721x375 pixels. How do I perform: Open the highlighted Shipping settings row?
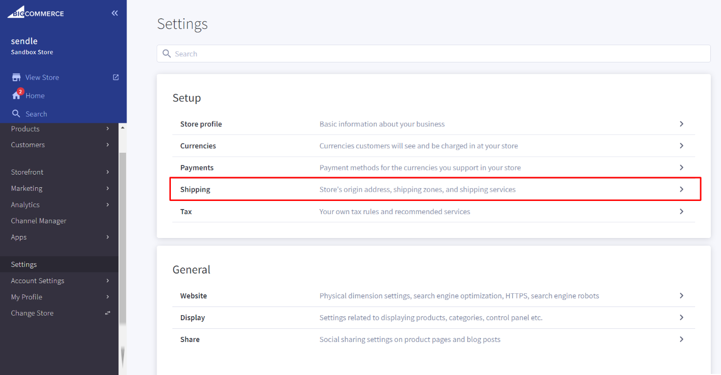(x=433, y=189)
